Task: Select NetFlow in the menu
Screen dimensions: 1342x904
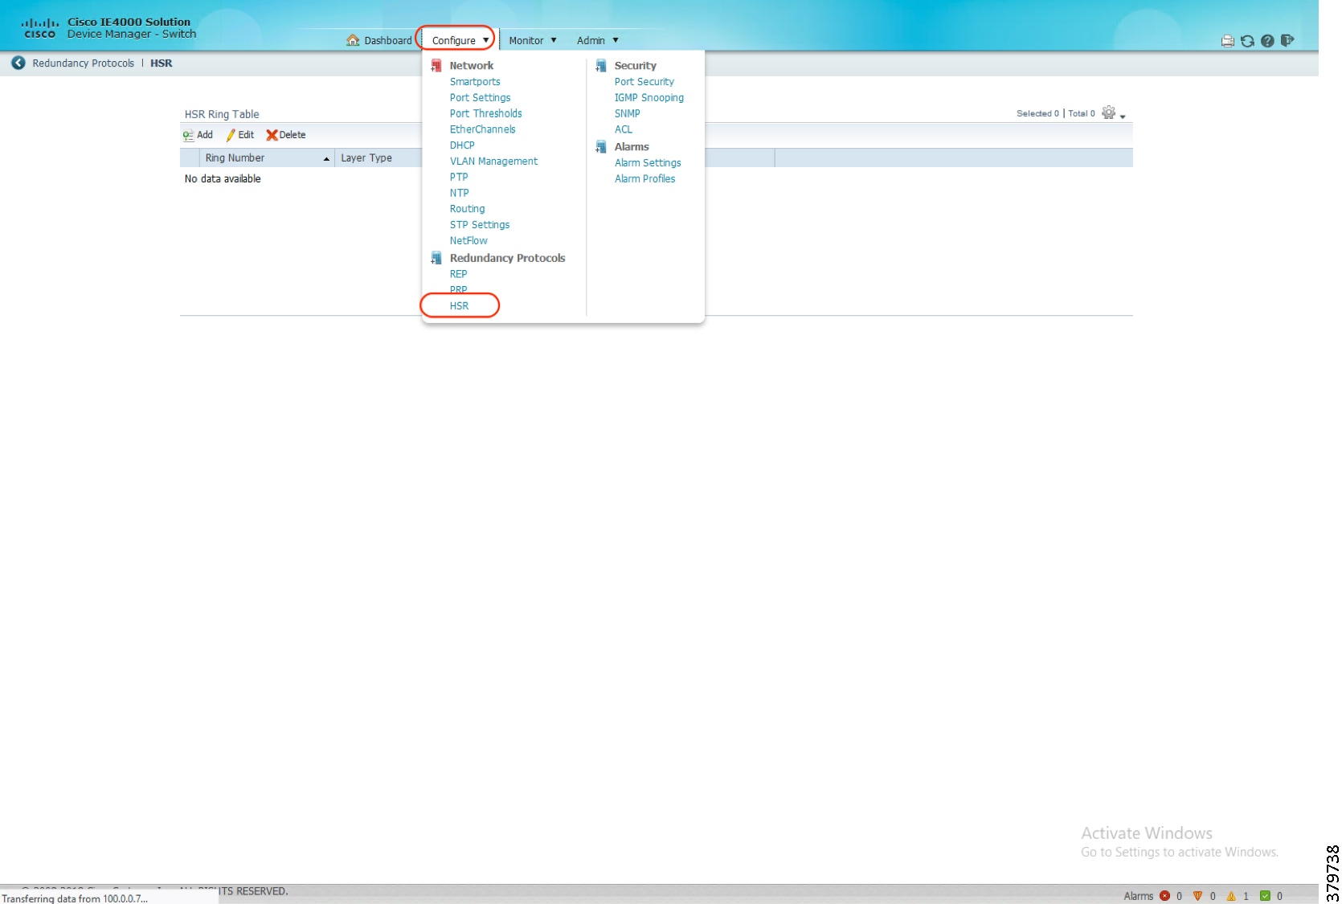Action: click(x=468, y=241)
